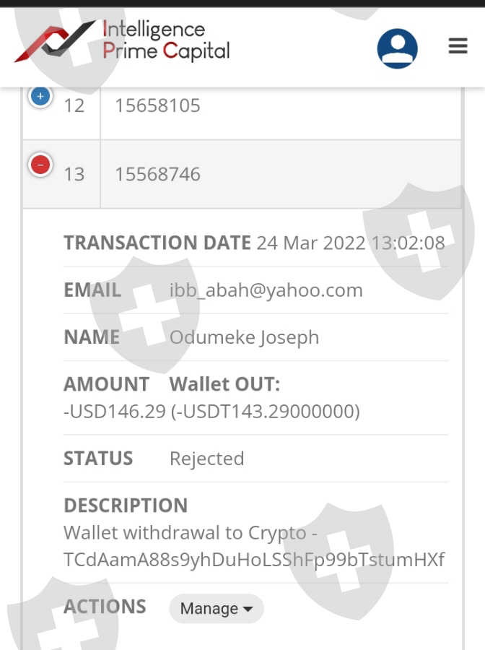Click the name Odumeke Joseph
The height and width of the screenshot is (650, 485).
[x=244, y=337]
